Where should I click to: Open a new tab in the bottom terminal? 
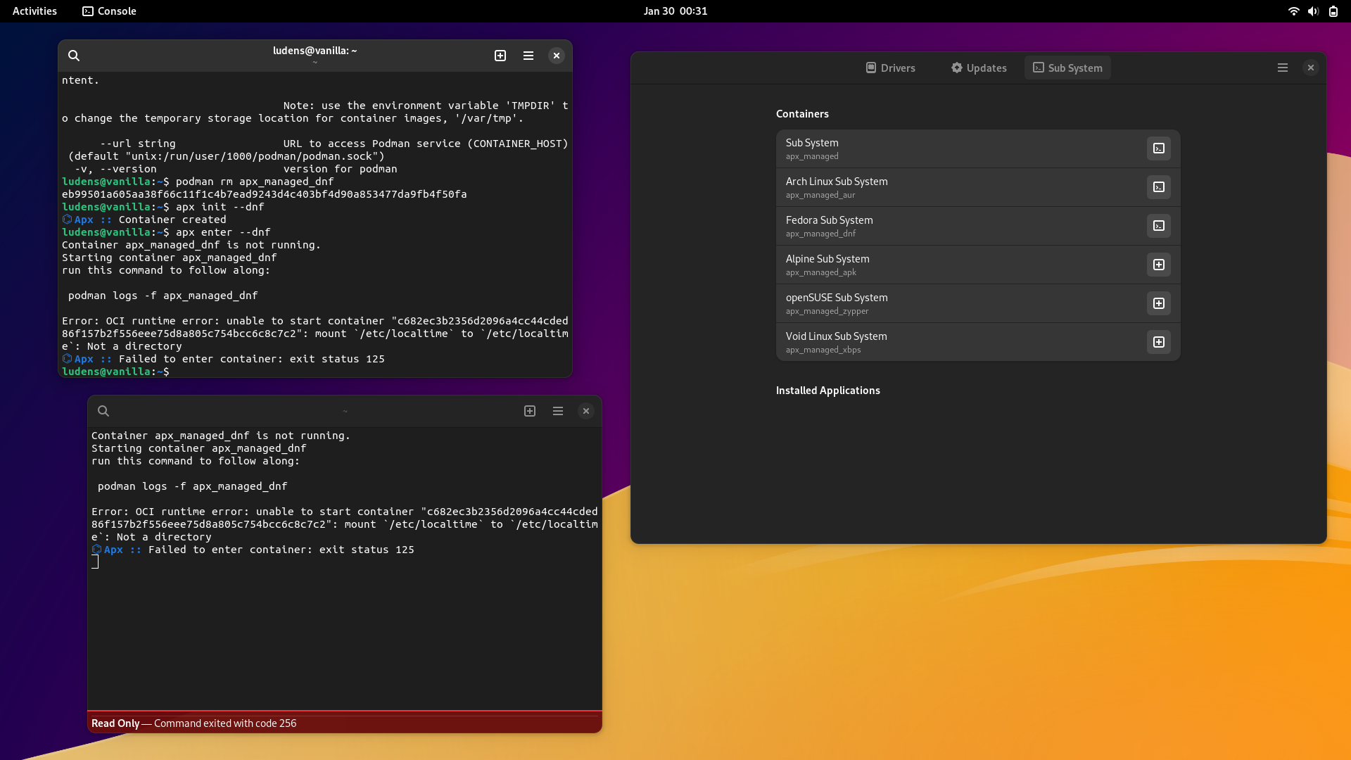coord(530,411)
